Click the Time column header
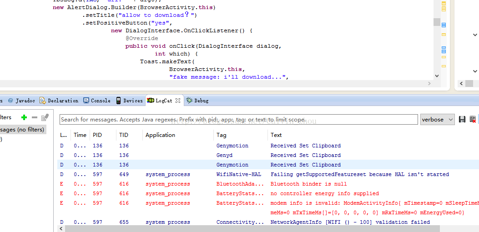This screenshot has height=232, width=479. [x=80, y=135]
